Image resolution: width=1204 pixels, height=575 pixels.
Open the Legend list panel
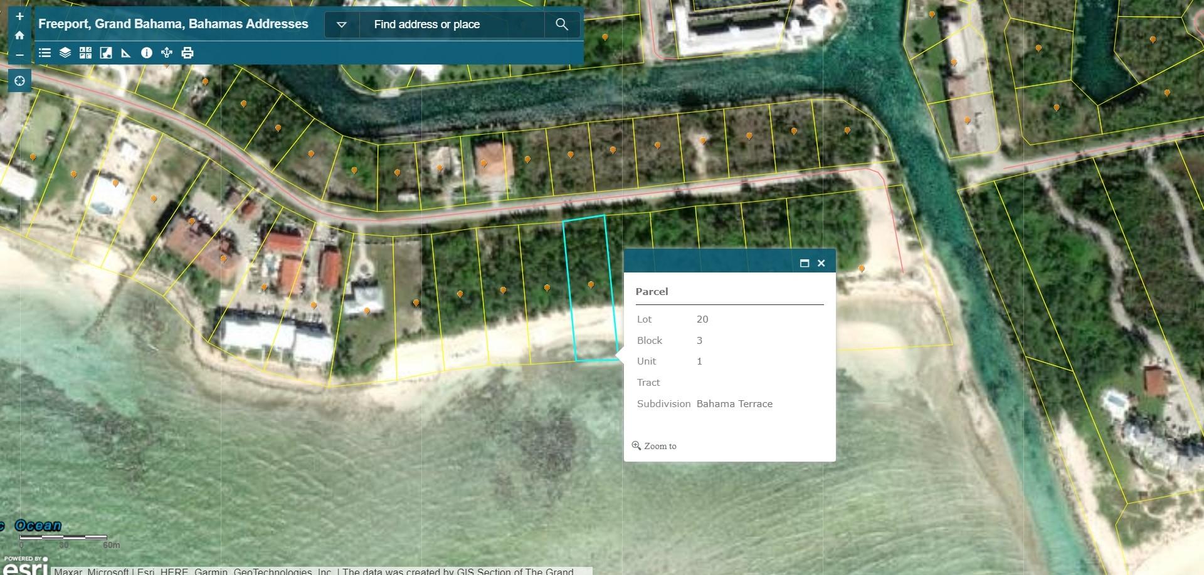coord(45,53)
